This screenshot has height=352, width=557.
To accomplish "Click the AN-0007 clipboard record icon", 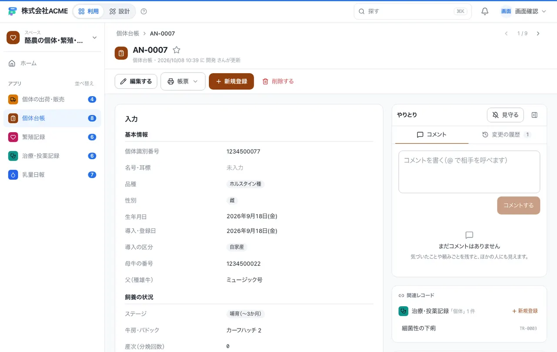I will tap(121, 53).
